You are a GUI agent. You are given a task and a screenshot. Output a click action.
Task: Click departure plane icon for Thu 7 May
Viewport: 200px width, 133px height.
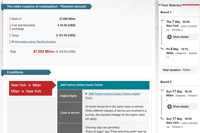(x=163, y=21)
